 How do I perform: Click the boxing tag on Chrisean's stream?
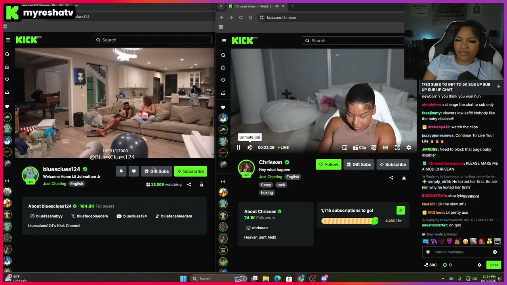pos(267,193)
